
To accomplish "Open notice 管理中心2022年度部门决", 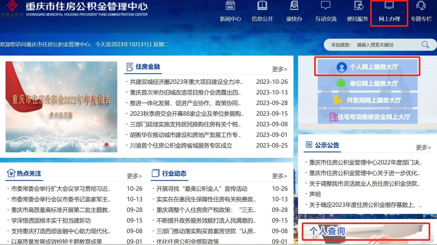I will point(365,163).
